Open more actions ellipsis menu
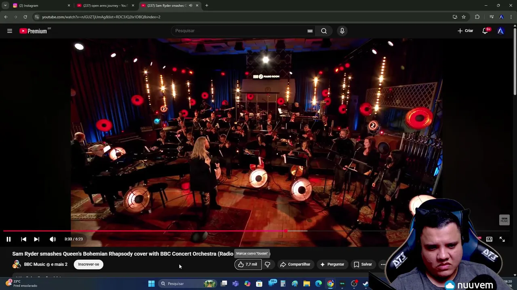The image size is (517, 290). (383, 264)
